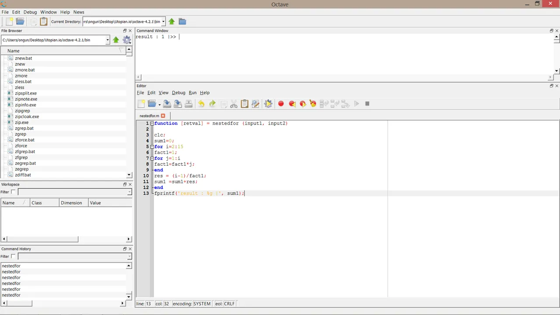The width and height of the screenshot is (560, 315).
Task: Collapse function block on line 1
Action: click(x=152, y=123)
